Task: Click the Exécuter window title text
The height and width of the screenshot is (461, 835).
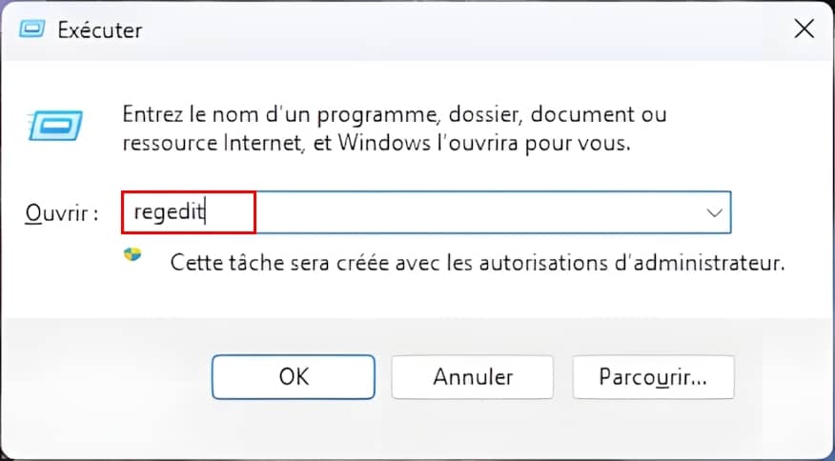Action: pos(99,30)
